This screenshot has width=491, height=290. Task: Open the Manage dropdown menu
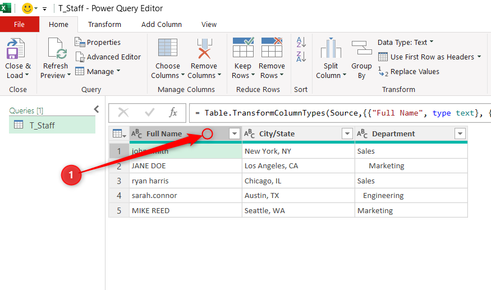pos(98,71)
